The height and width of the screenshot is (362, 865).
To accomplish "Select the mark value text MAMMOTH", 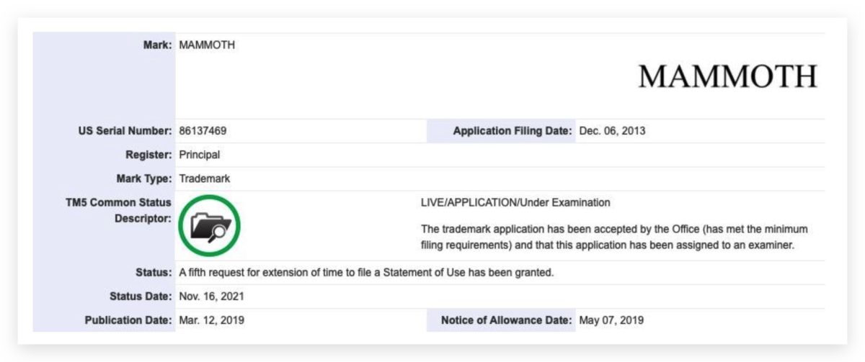I will [207, 45].
